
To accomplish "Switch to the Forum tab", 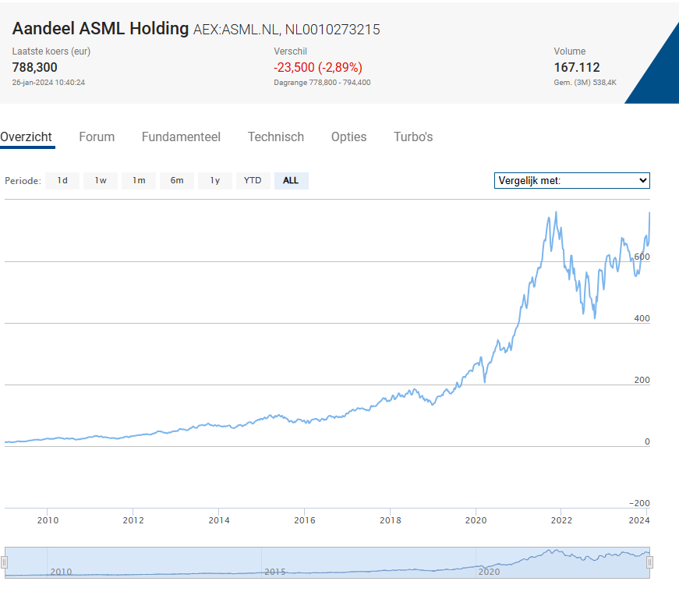I will (x=97, y=136).
